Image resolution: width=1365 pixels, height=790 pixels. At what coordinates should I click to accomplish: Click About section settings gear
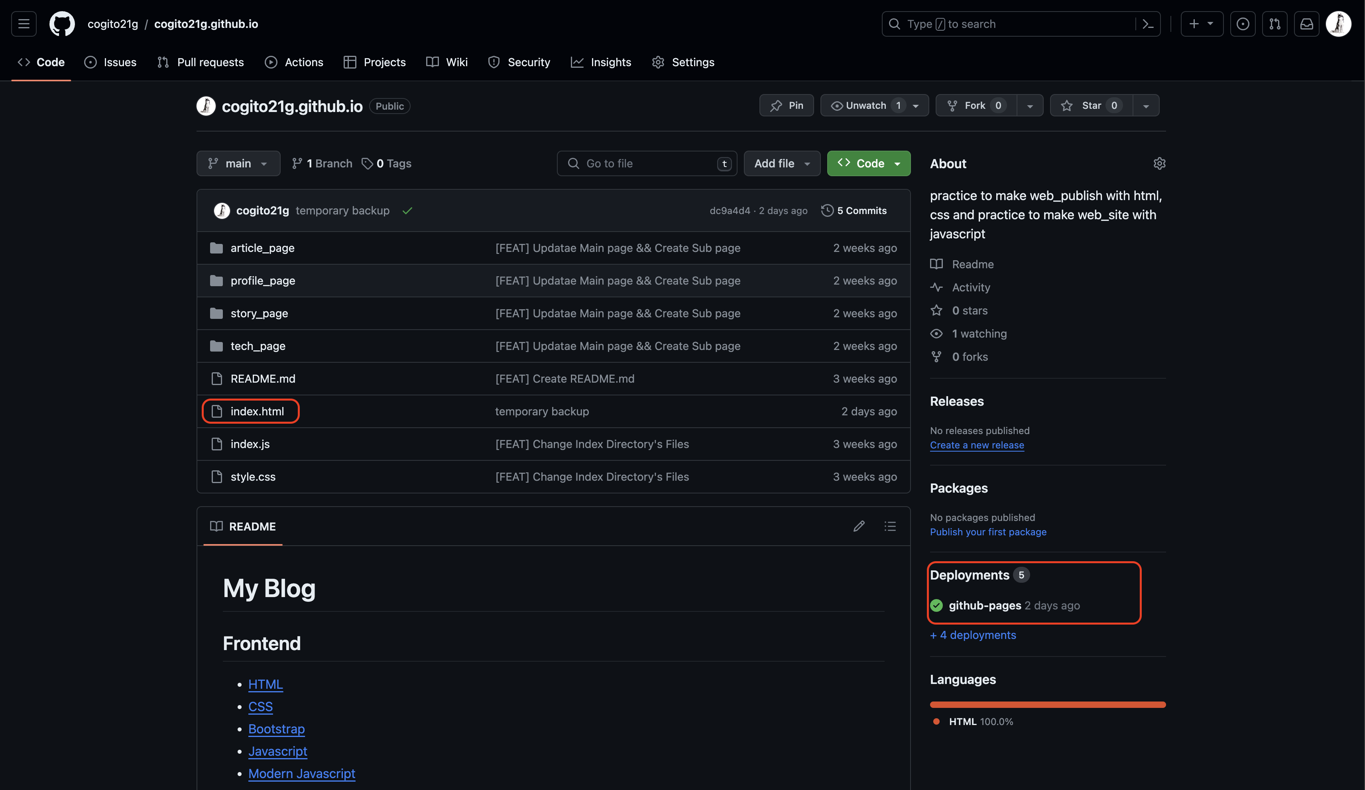[1159, 163]
